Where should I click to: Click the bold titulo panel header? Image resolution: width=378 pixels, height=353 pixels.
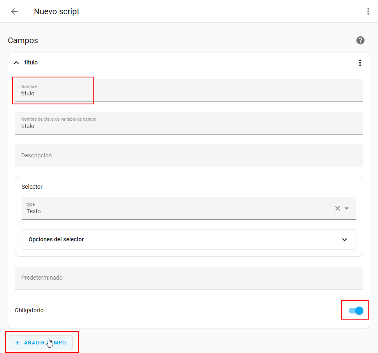tap(31, 63)
